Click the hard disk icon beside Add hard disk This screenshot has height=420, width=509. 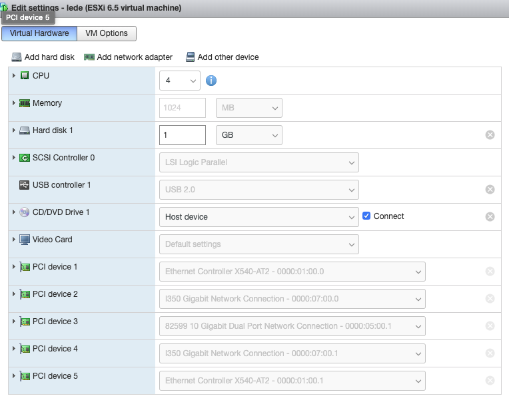click(x=17, y=57)
